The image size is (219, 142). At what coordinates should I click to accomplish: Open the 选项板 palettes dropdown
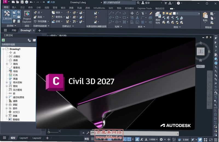[11, 26]
